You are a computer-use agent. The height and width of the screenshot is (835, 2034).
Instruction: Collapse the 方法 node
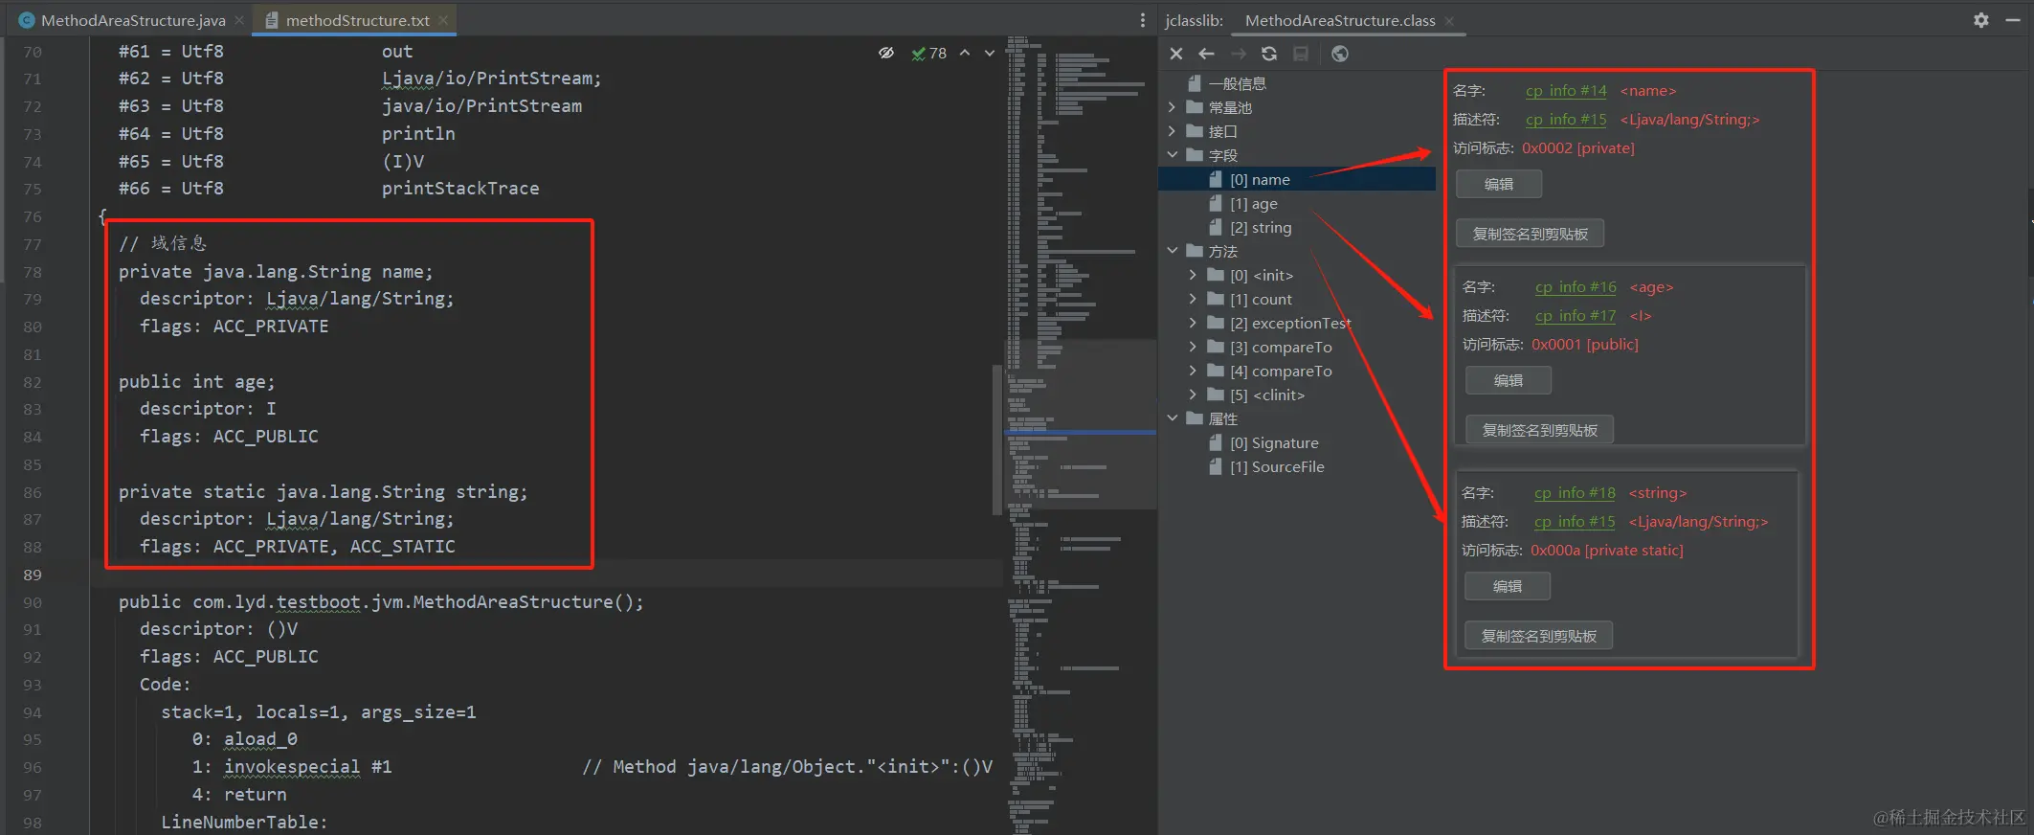[1173, 251]
